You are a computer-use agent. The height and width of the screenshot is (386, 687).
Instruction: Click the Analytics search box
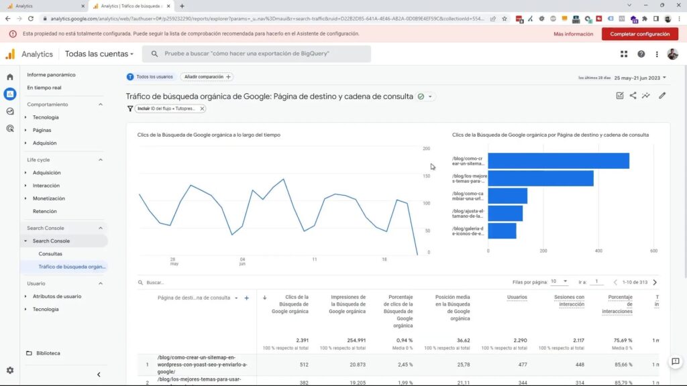(256, 54)
